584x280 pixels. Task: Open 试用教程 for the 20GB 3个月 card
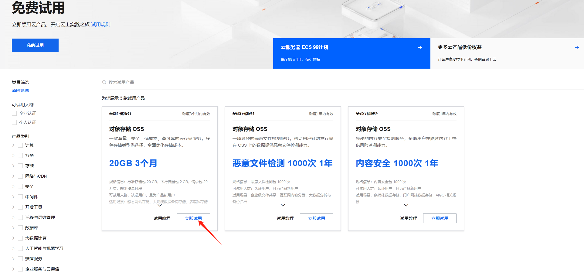click(x=162, y=218)
